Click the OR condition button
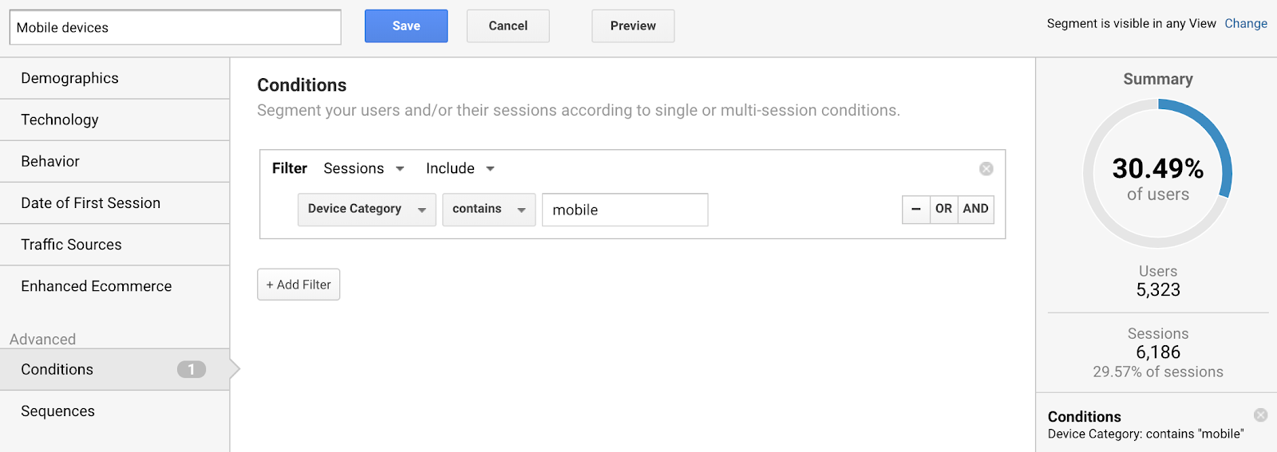Viewport: 1277px width, 452px height. [x=943, y=209]
